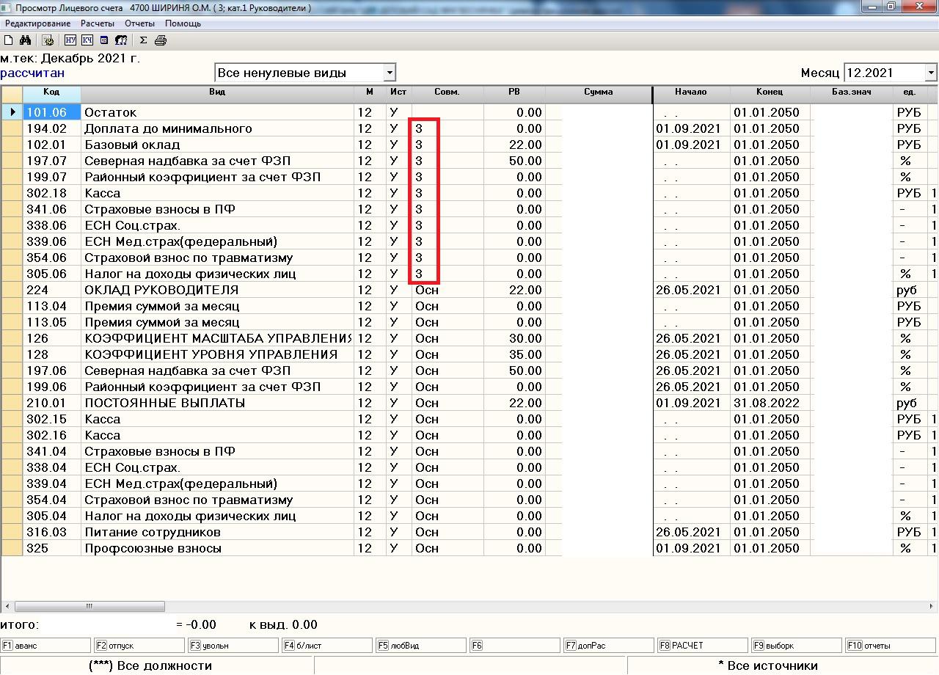Select the Доплата до минимального row

[469, 128]
